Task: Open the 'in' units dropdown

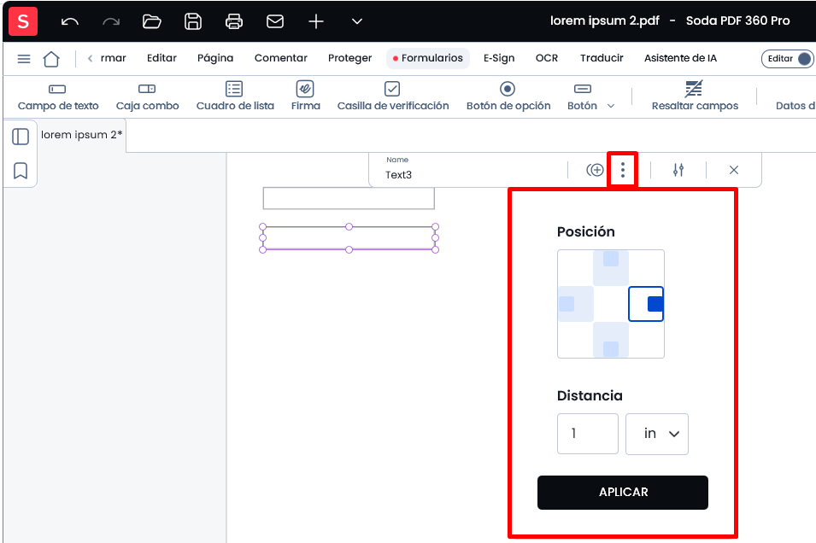Action: [657, 434]
